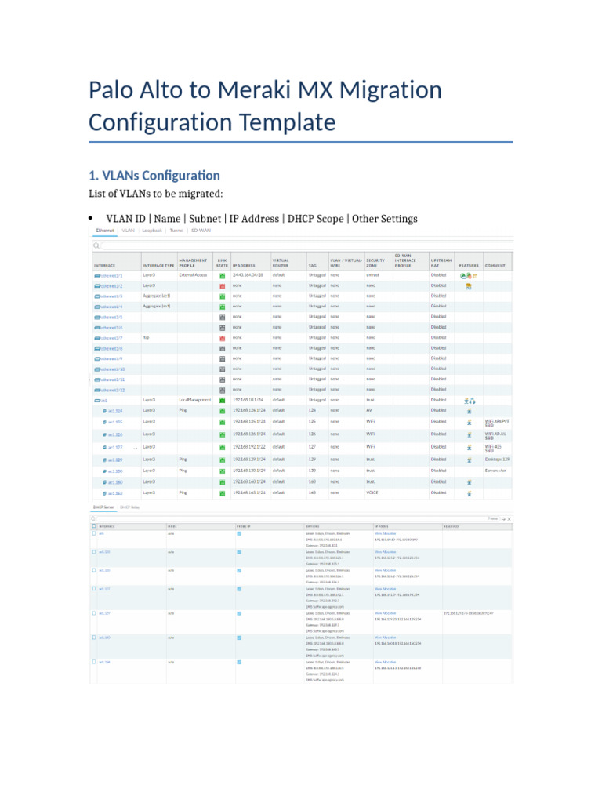Click the search icon above the DHCP table
Image resolution: width=602 pixels, height=803 pixels.
point(94,519)
